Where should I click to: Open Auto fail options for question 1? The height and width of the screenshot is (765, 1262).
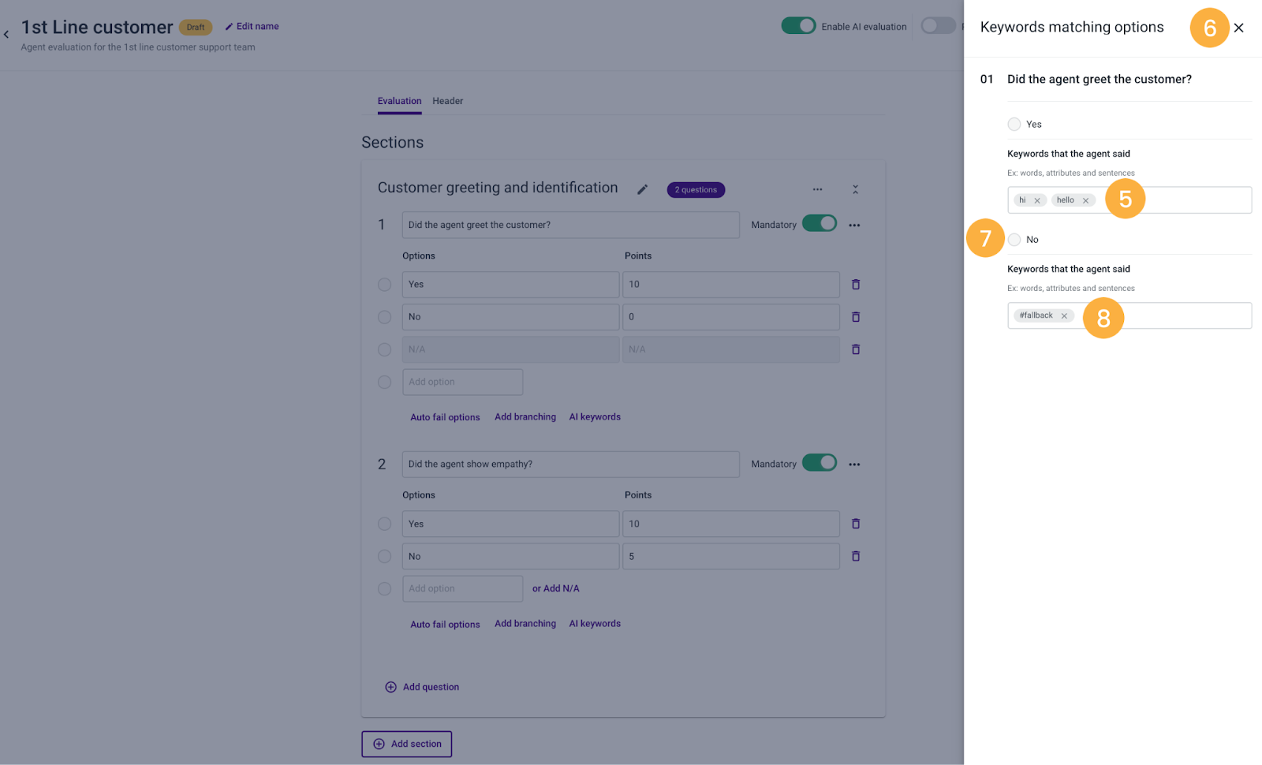click(445, 417)
